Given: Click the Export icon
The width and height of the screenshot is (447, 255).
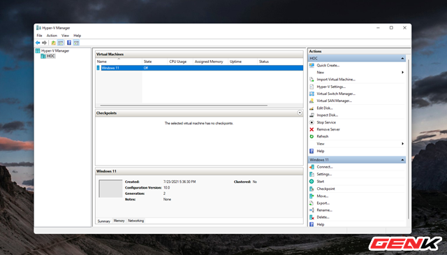Looking at the screenshot, I should click(312, 203).
